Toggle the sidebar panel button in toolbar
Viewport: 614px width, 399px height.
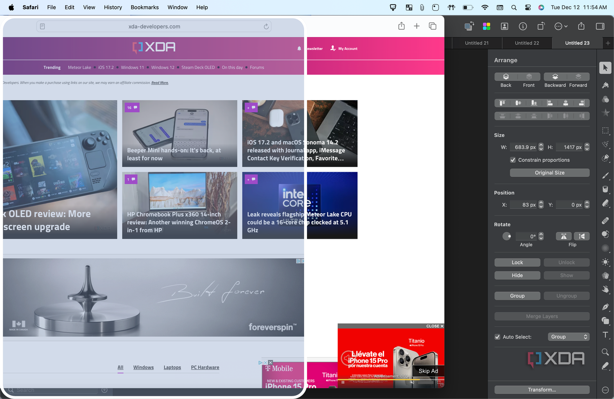point(600,26)
